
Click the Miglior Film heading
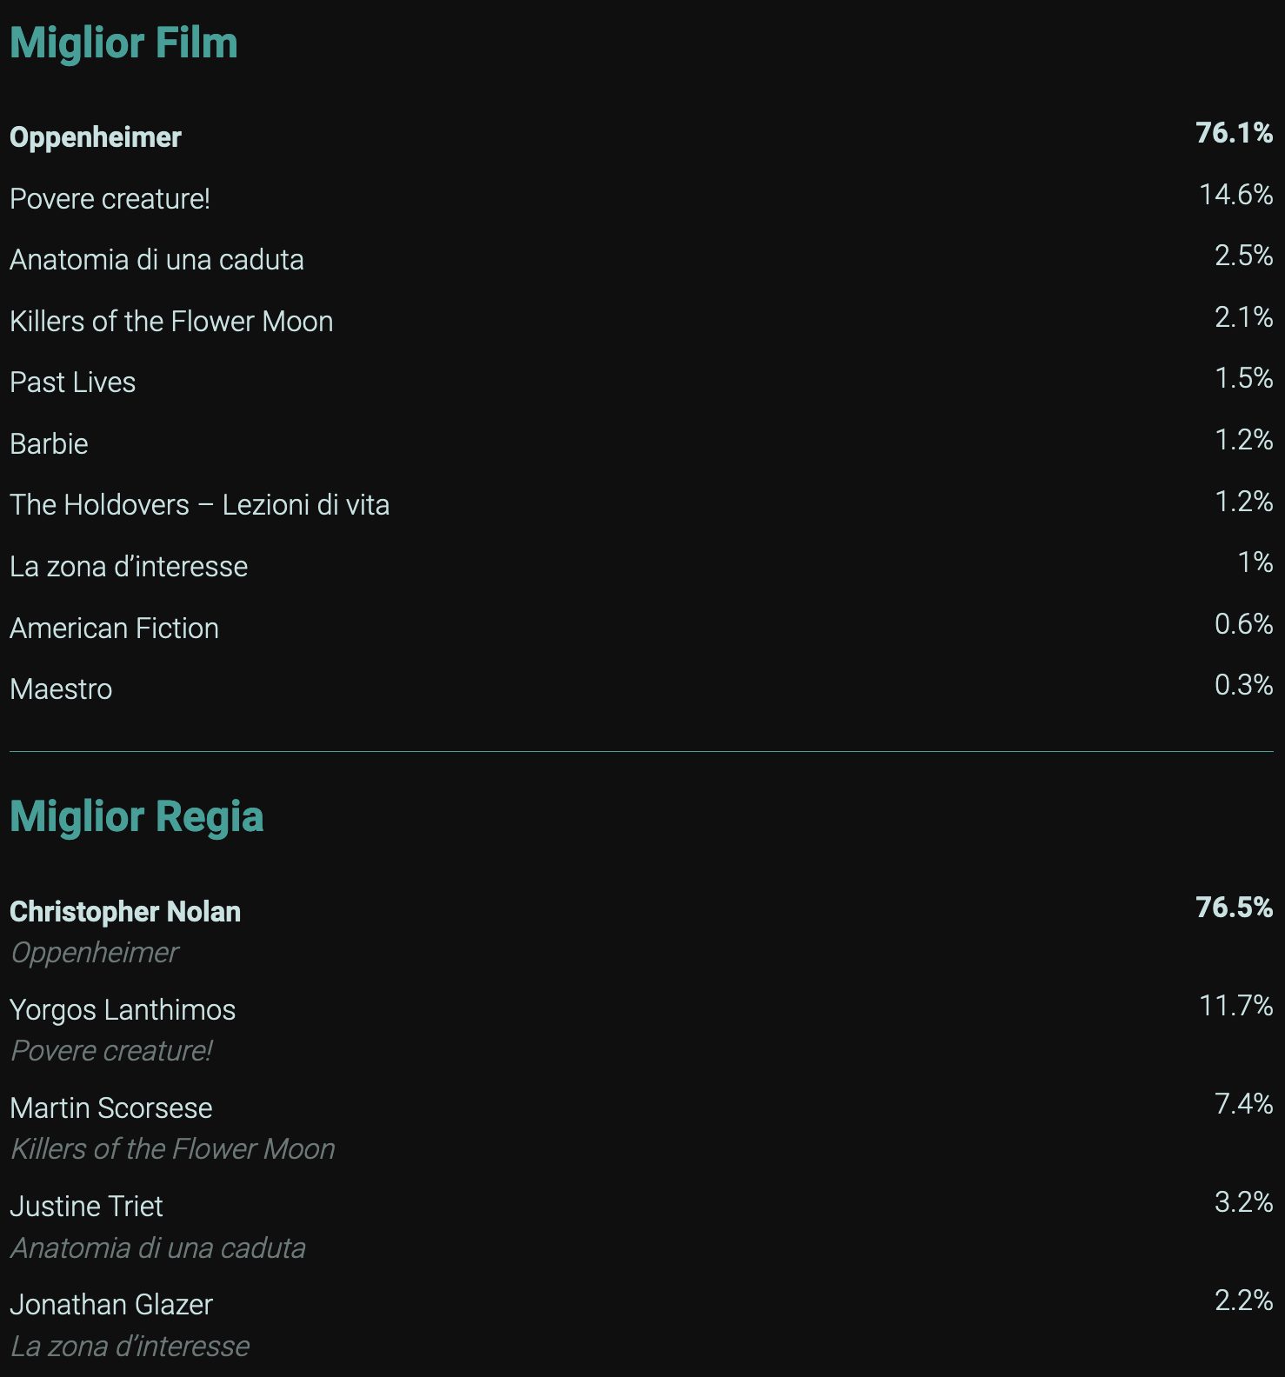(123, 43)
